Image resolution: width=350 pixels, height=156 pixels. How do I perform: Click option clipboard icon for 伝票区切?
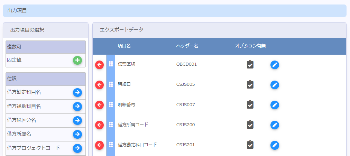[250, 65]
